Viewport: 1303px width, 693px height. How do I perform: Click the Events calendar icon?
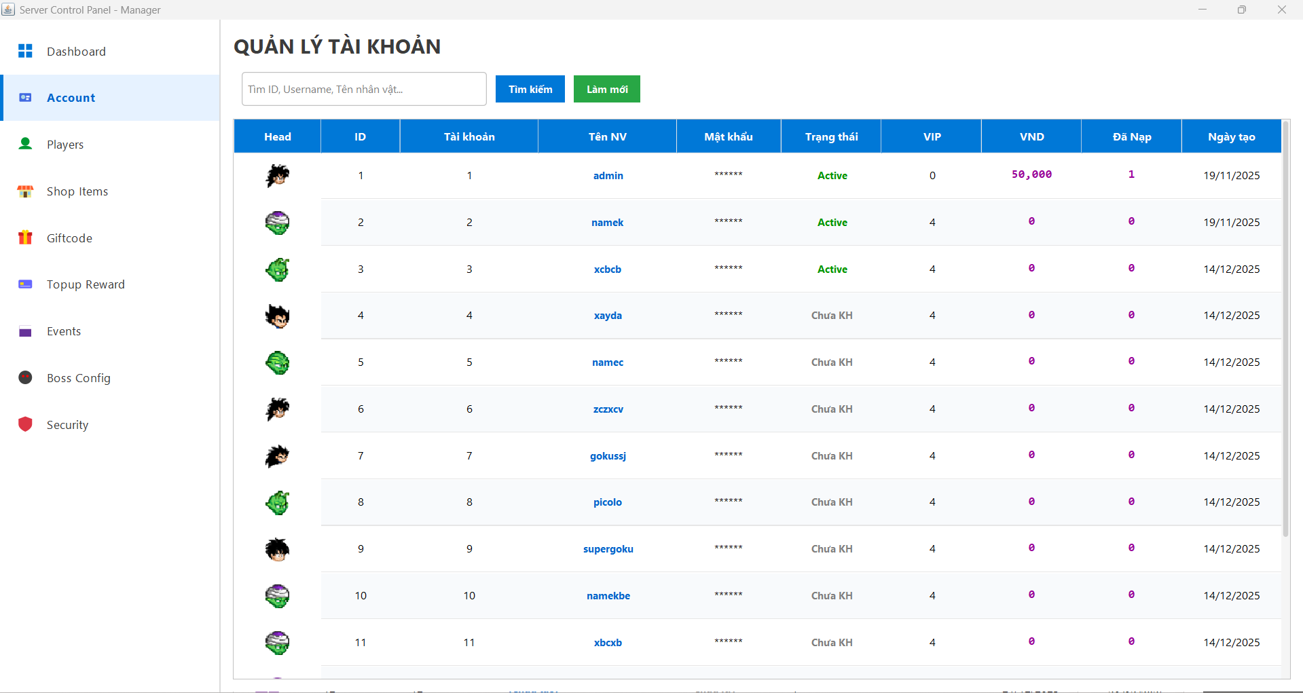[25, 331]
